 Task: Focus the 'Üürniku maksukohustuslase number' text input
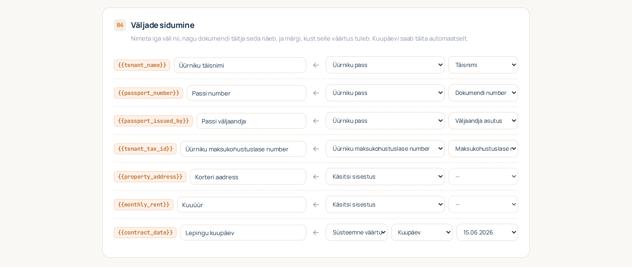pyautogui.click(x=243, y=149)
